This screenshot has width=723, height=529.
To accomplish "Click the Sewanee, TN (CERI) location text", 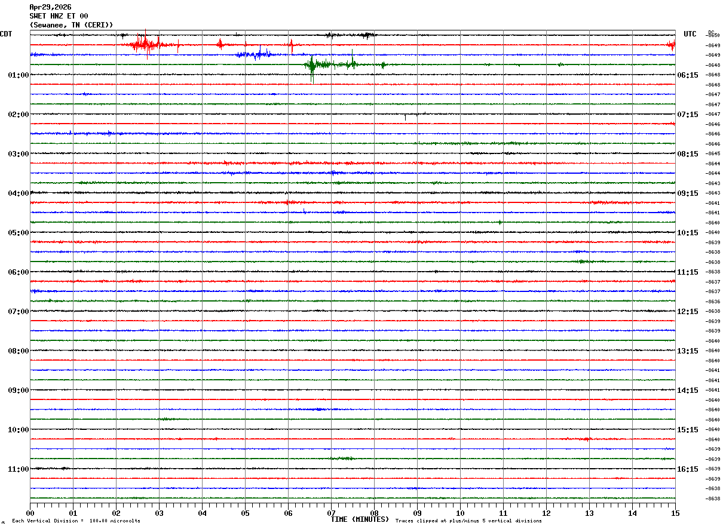I will pyautogui.click(x=71, y=25).
